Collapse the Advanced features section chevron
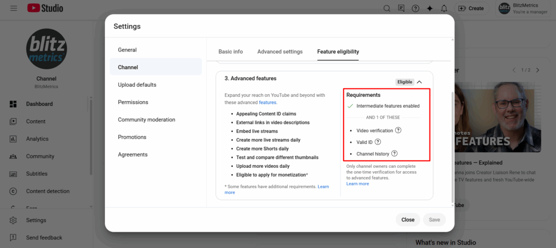556x248 pixels. click(420, 82)
